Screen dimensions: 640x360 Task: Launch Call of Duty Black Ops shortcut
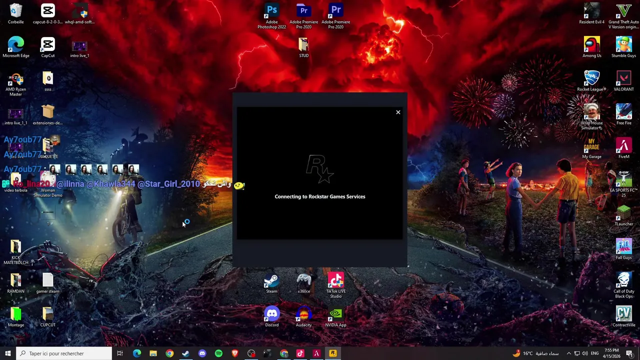[x=623, y=285]
